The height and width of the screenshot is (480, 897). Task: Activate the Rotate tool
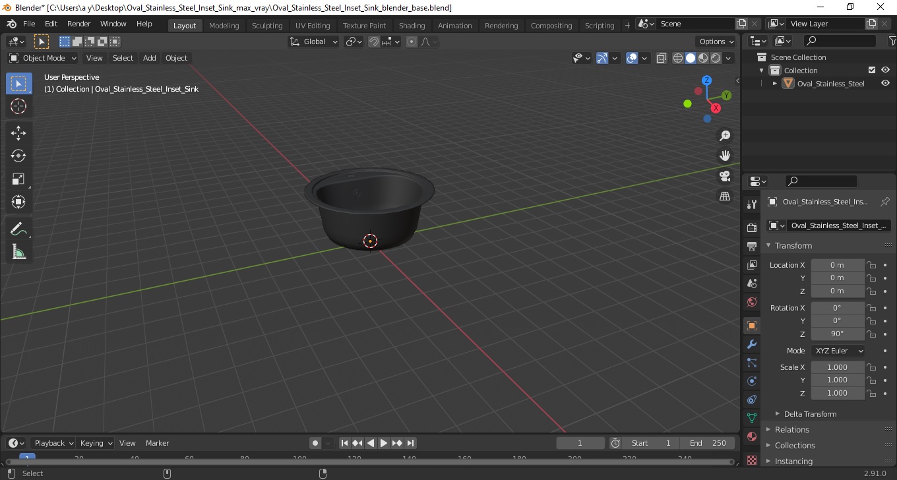pyautogui.click(x=18, y=156)
